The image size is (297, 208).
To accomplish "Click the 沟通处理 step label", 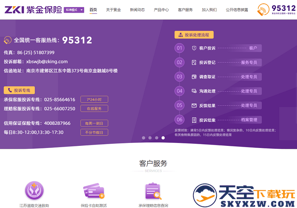I will click(207, 91).
